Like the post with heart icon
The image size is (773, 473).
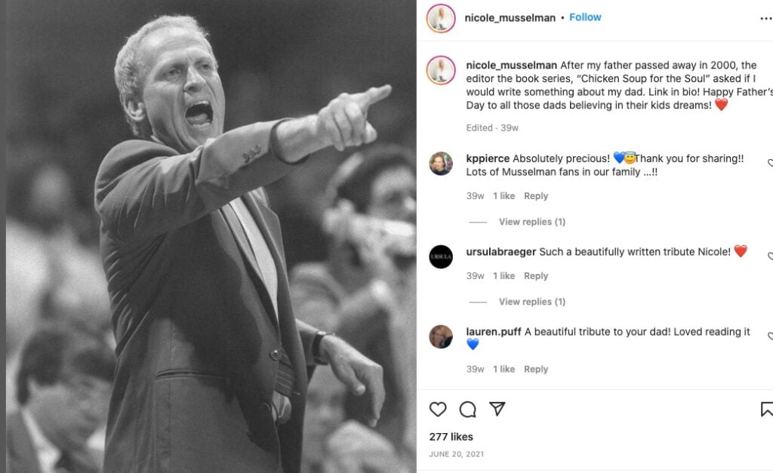point(438,410)
